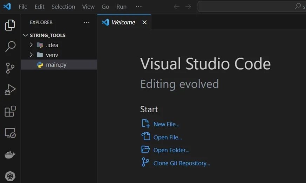Click the Clone Git Repository... link
This screenshot has height=183, width=306.
tap(182, 163)
